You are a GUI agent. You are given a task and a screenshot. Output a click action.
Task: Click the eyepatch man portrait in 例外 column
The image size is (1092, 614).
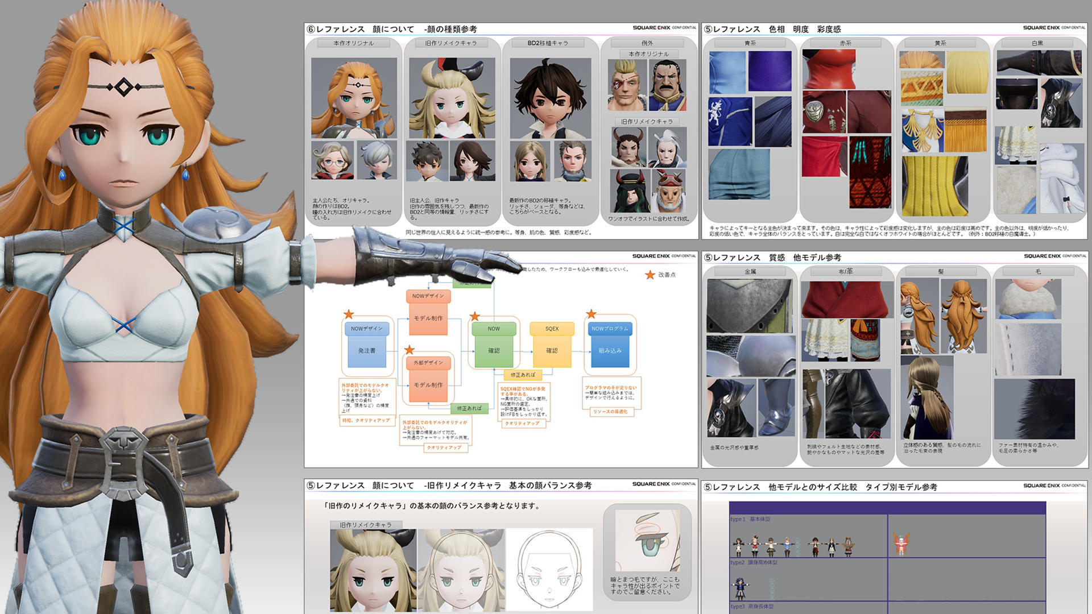tap(627, 85)
